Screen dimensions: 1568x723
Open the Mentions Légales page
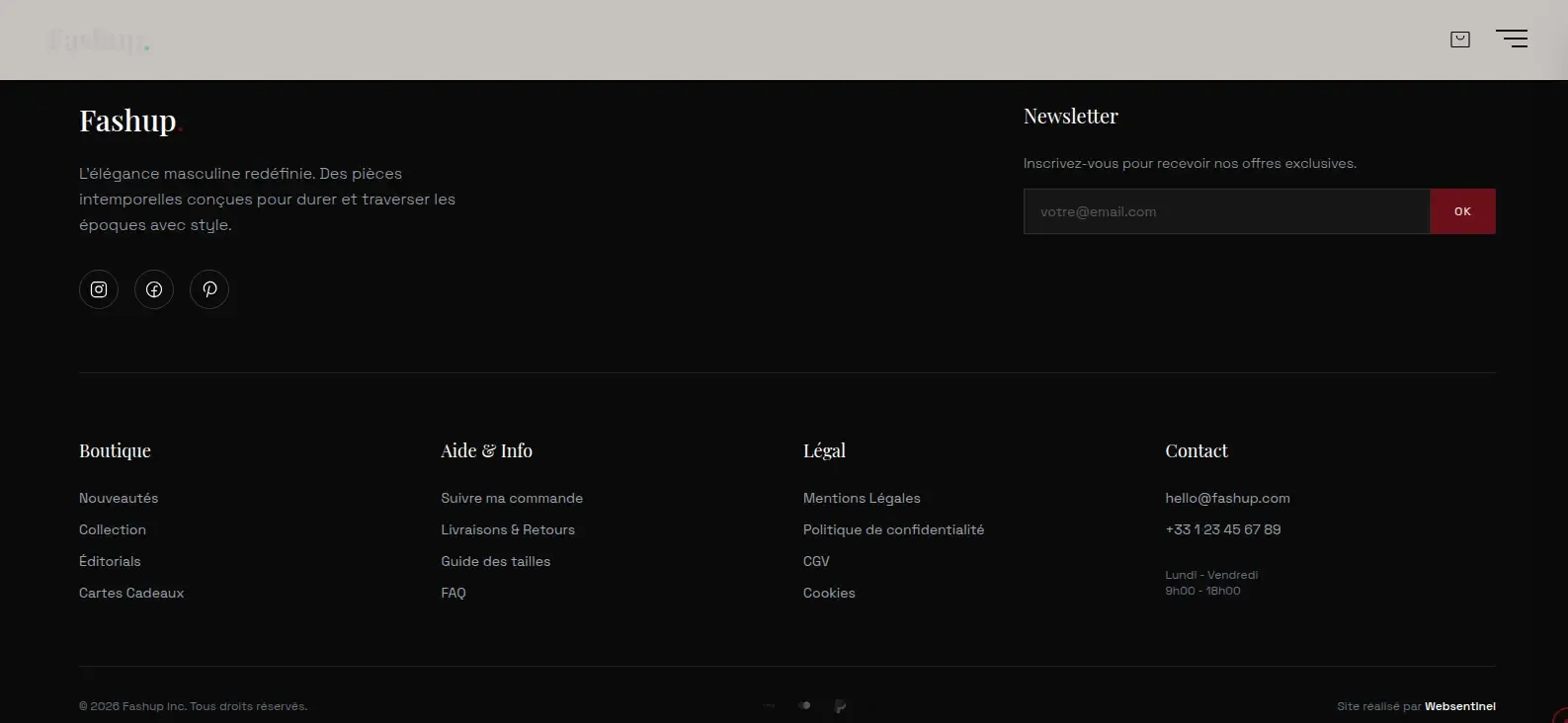862,499
